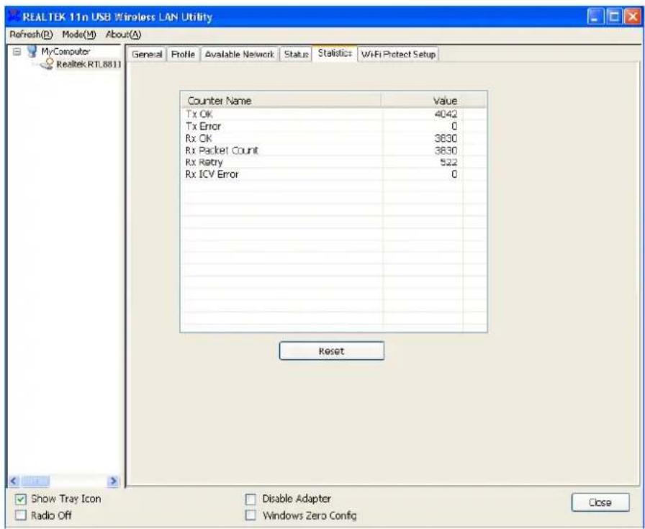Open the About(A) menu
Screen dimensions: 645x529
coord(123,35)
